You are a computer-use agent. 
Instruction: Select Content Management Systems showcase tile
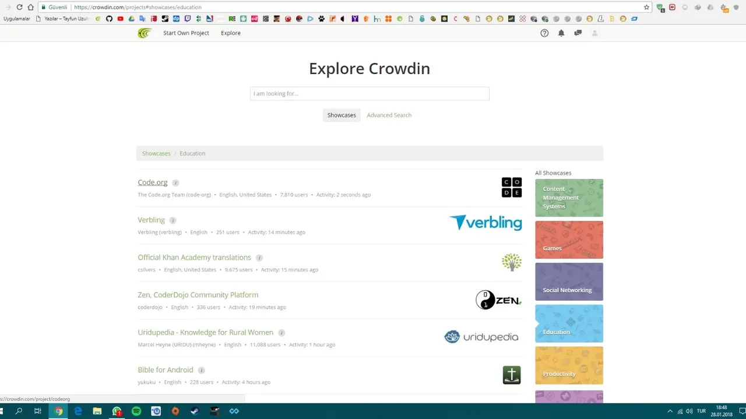coord(569,198)
